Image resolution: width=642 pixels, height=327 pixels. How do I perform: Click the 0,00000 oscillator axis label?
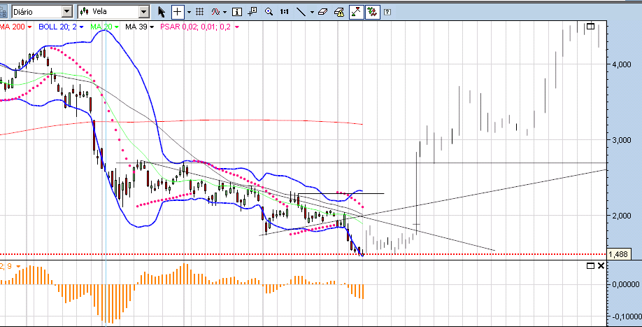click(625, 284)
